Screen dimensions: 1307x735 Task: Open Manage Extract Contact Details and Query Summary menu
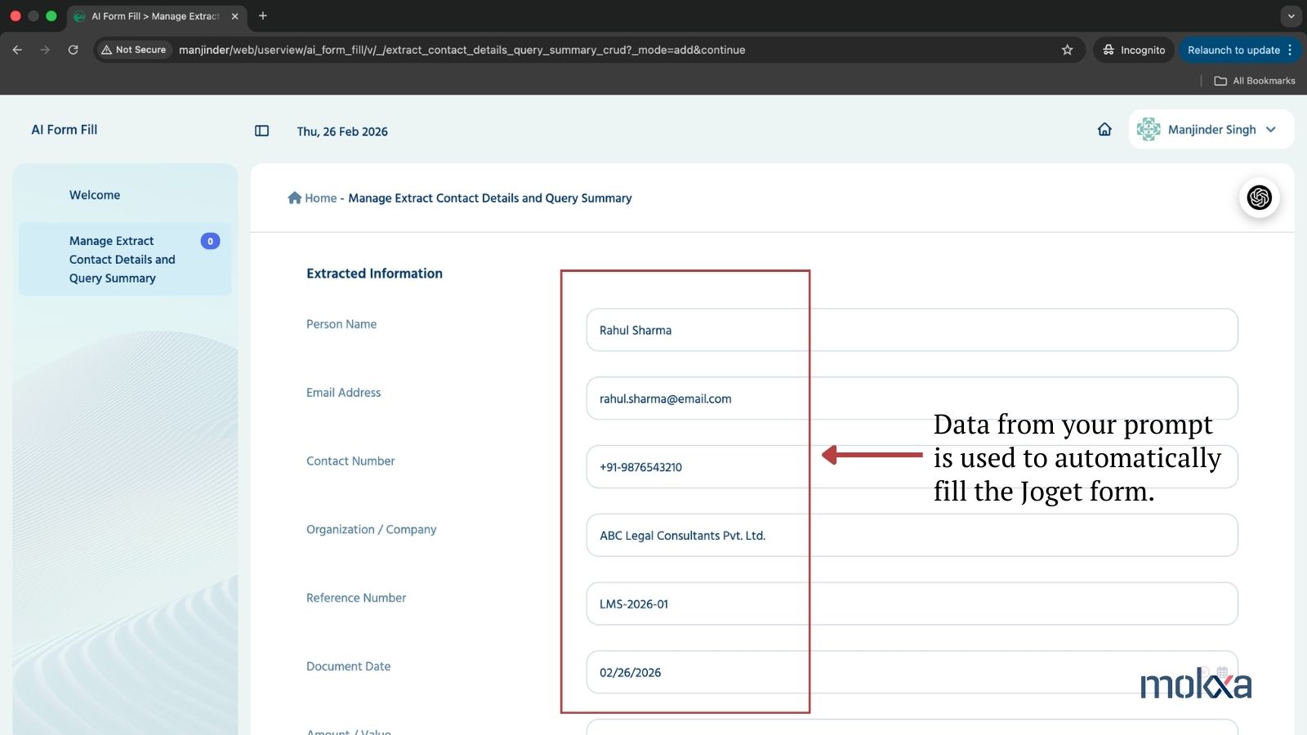tap(125, 259)
